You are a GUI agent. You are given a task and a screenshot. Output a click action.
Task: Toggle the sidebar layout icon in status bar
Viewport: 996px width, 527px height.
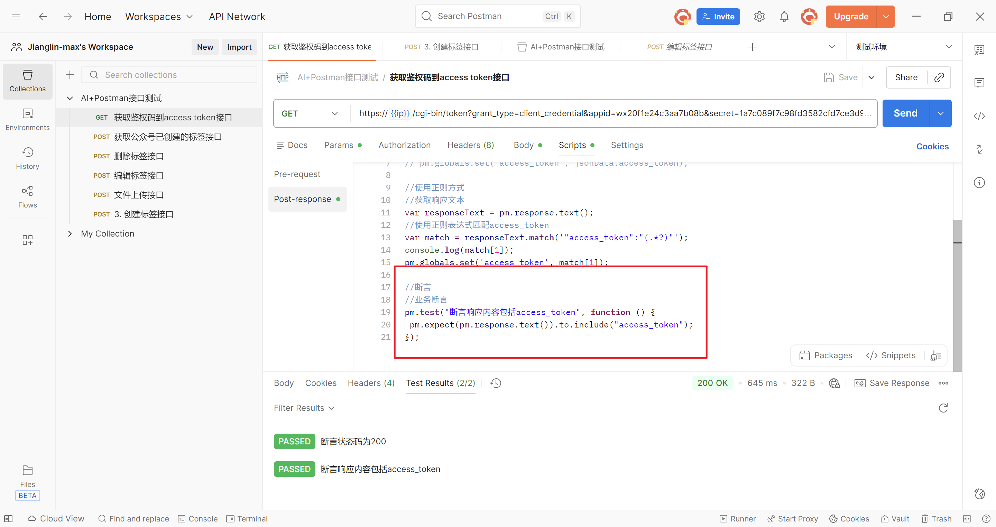(x=8, y=518)
